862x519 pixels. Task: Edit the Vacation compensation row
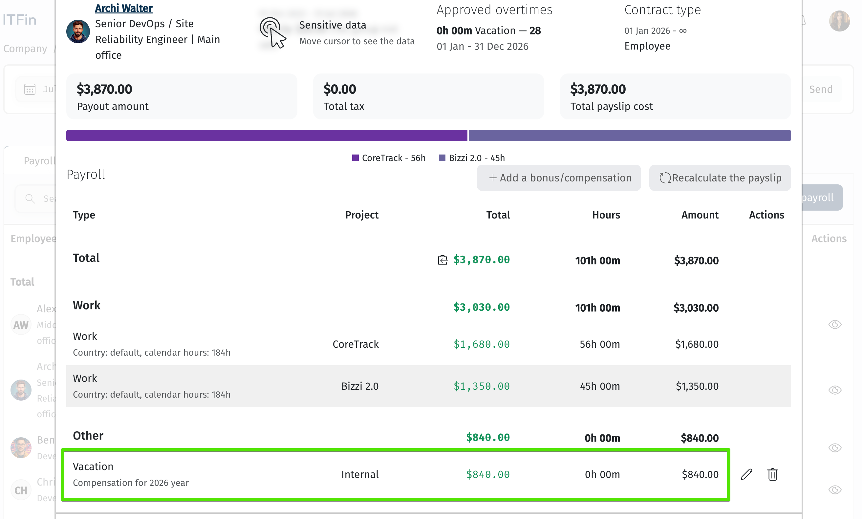click(746, 474)
